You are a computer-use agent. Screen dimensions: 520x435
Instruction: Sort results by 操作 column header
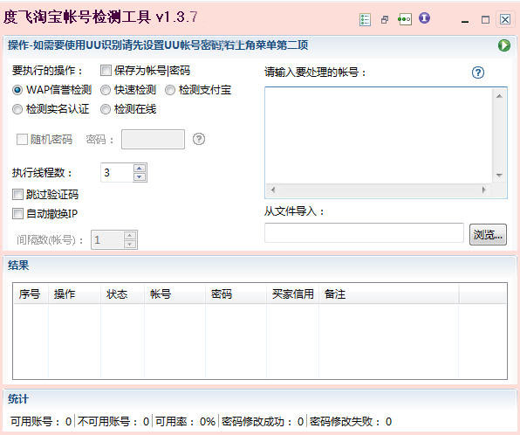pos(75,293)
